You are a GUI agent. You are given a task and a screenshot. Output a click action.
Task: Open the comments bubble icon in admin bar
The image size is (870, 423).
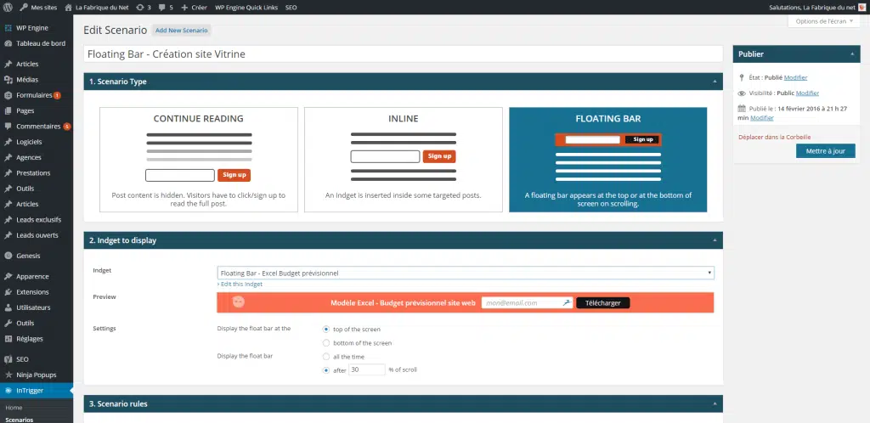161,7
